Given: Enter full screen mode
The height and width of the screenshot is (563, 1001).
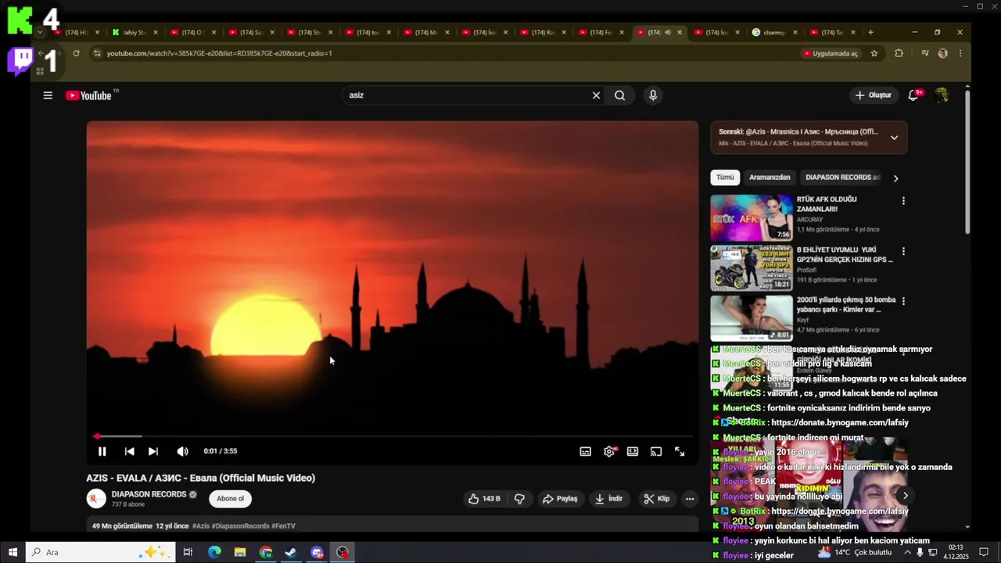Looking at the screenshot, I should coord(680,451).
